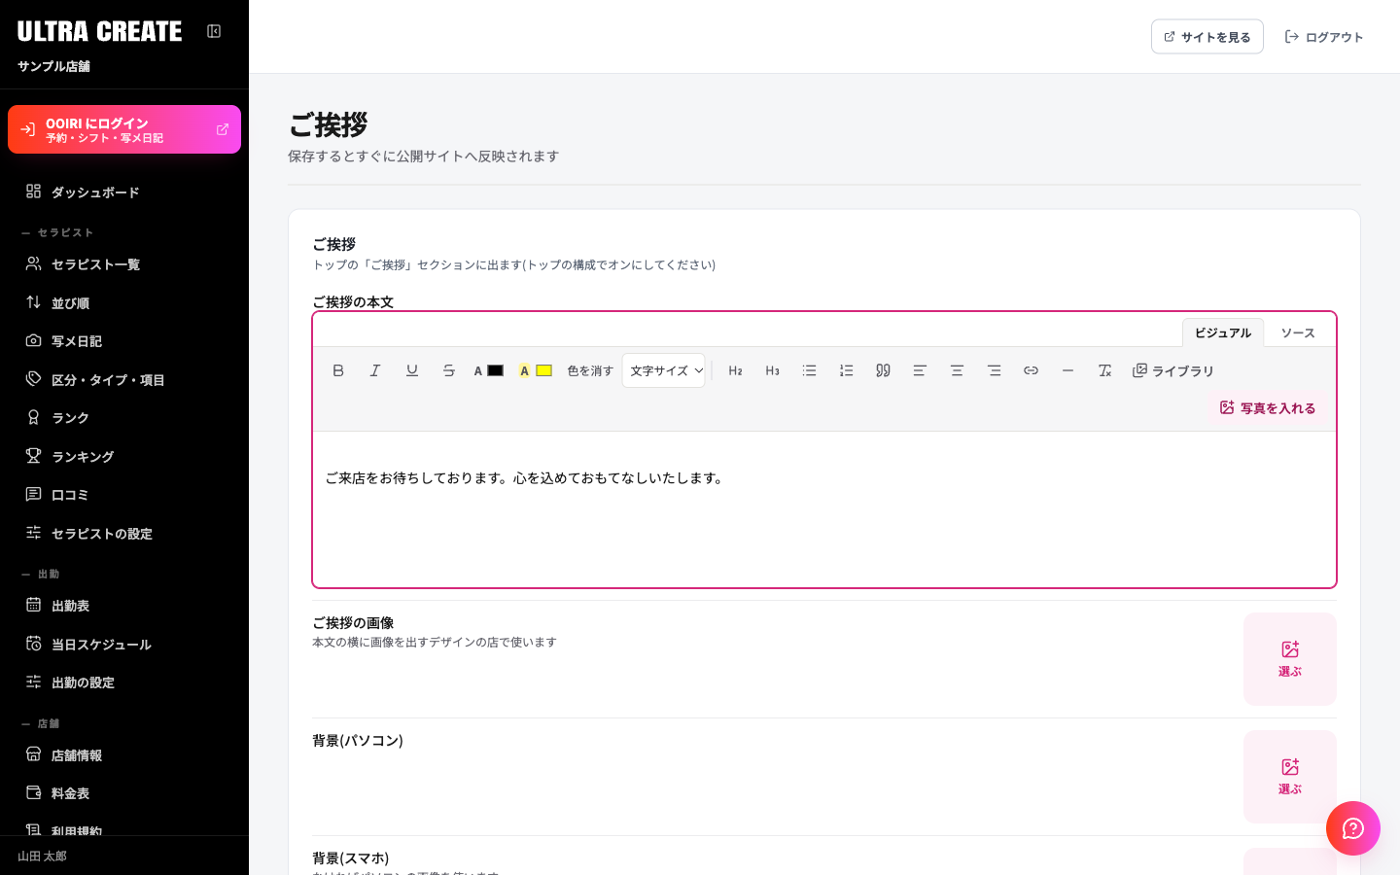Insert numbered list in editor
Image resolution: width=1400 pixels, height=875 pixels.
click(847, 370)
